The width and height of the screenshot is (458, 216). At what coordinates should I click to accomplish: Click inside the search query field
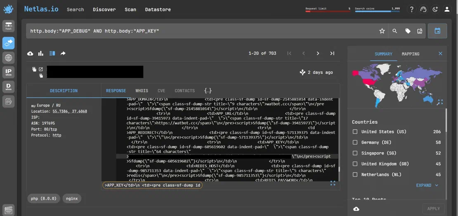pyautogui.click(x=201, y=31)
